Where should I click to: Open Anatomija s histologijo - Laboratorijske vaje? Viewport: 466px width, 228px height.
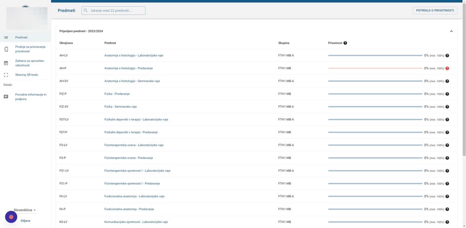tap(133, 55)
